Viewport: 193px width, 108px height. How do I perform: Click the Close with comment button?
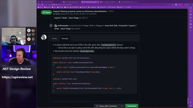click(x=106, y=106)
